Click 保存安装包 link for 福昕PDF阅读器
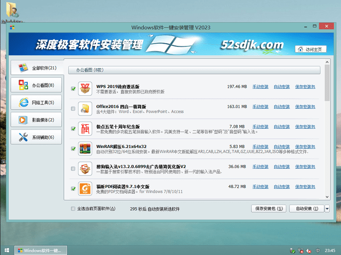Screen dimensions: 341x255 305,186
